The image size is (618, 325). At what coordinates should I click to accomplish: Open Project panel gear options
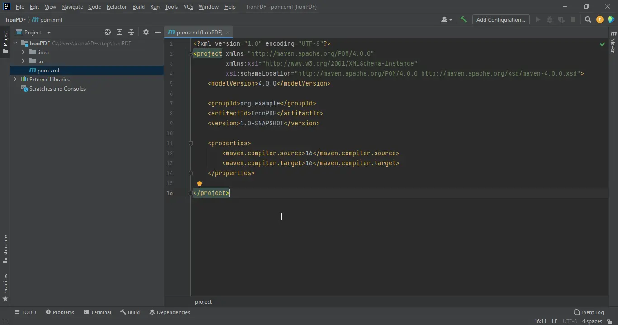pyautogui.click(x=146, y=32)
